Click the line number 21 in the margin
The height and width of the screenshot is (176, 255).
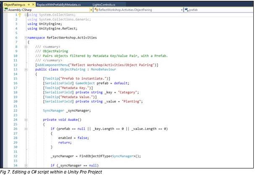point(15,106)
